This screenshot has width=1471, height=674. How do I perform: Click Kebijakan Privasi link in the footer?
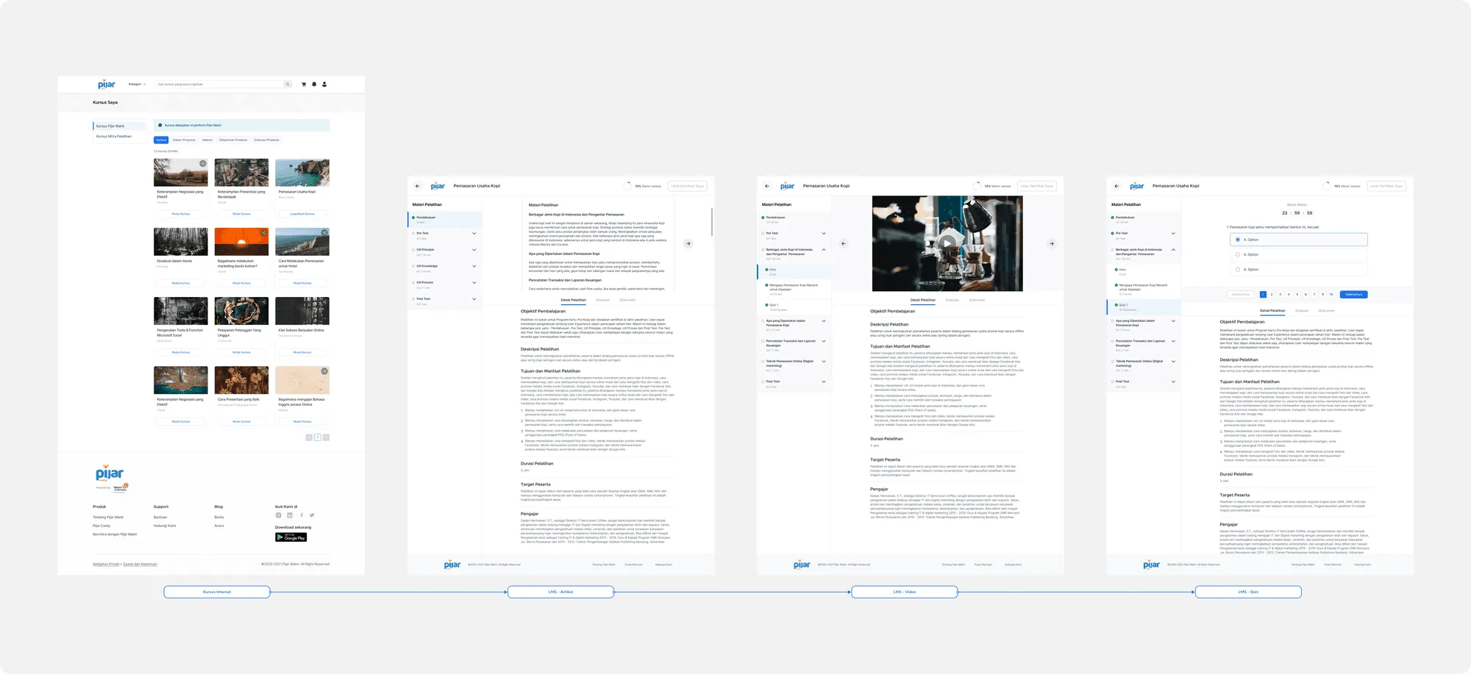pos(106,564)
